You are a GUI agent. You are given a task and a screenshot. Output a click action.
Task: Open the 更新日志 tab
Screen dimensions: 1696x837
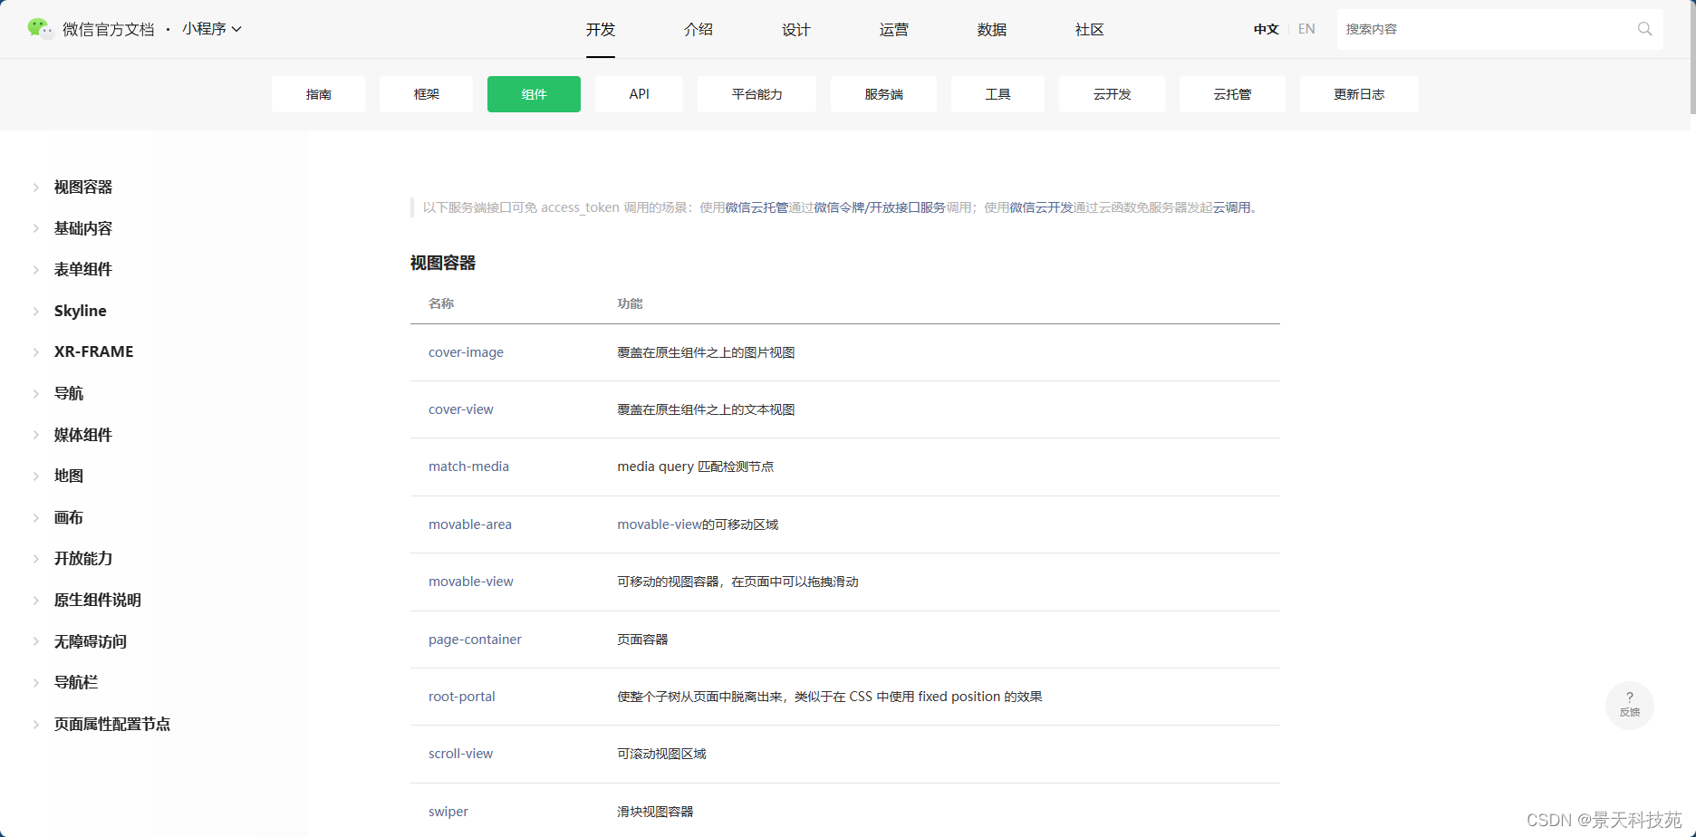(1359, 93)
